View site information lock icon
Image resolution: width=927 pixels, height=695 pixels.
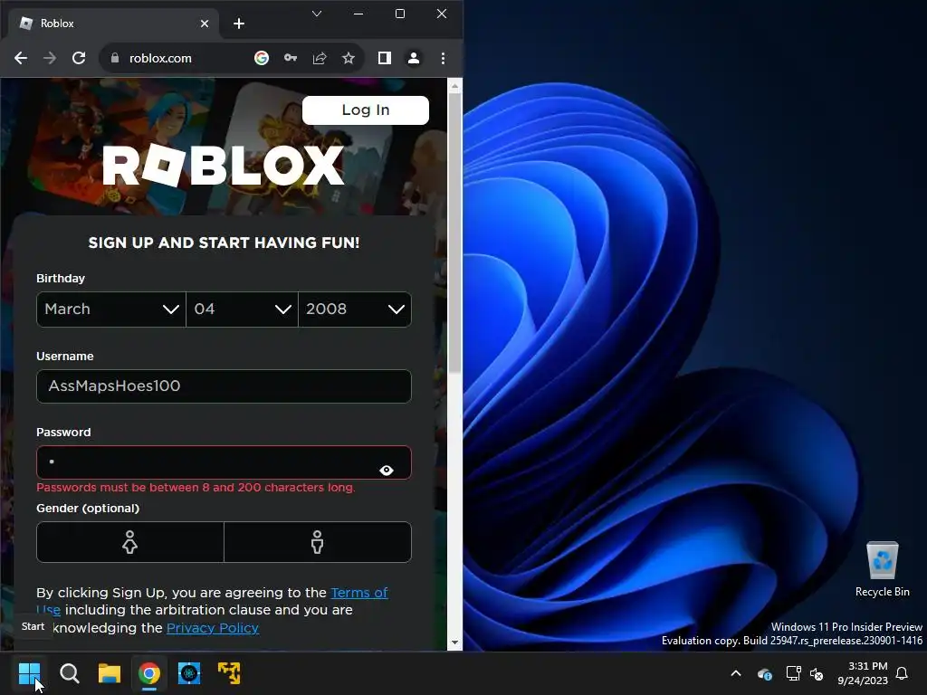tap(115, 58)
